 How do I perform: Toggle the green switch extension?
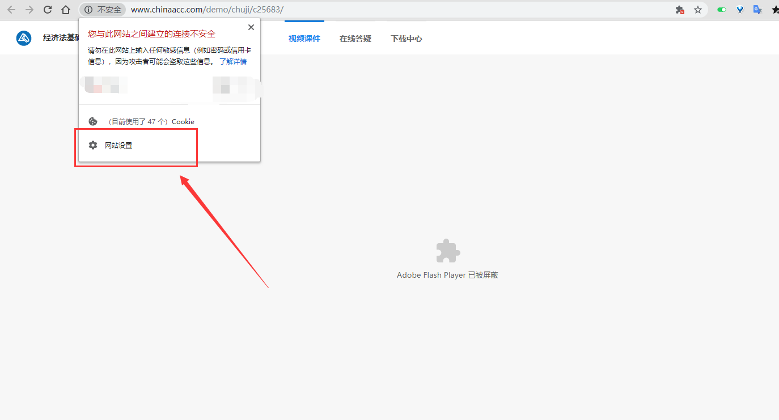[x=722, y=10]
